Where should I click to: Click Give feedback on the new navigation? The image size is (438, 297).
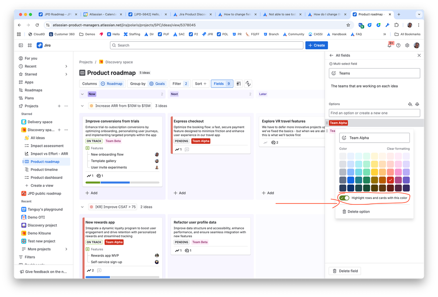point(43,272)
